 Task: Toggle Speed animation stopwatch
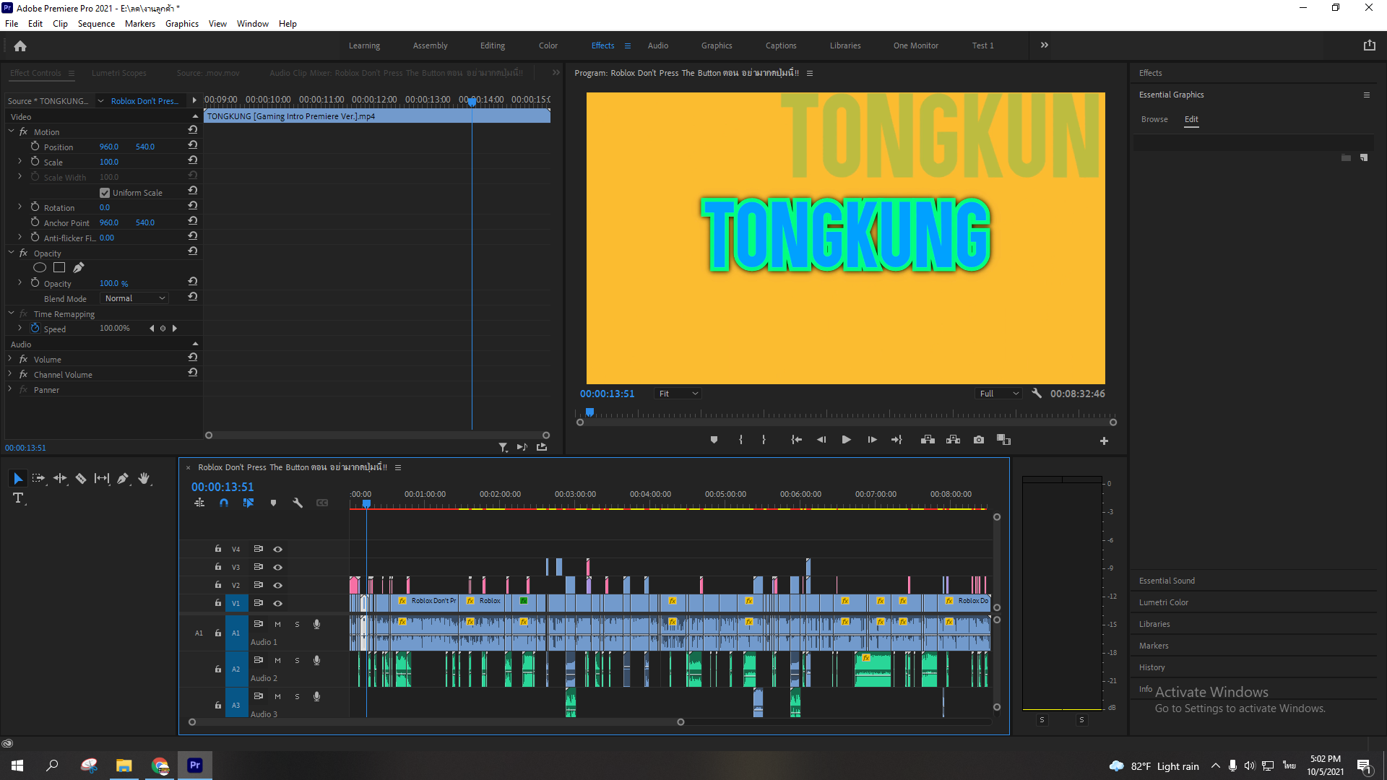coord(35,329)
